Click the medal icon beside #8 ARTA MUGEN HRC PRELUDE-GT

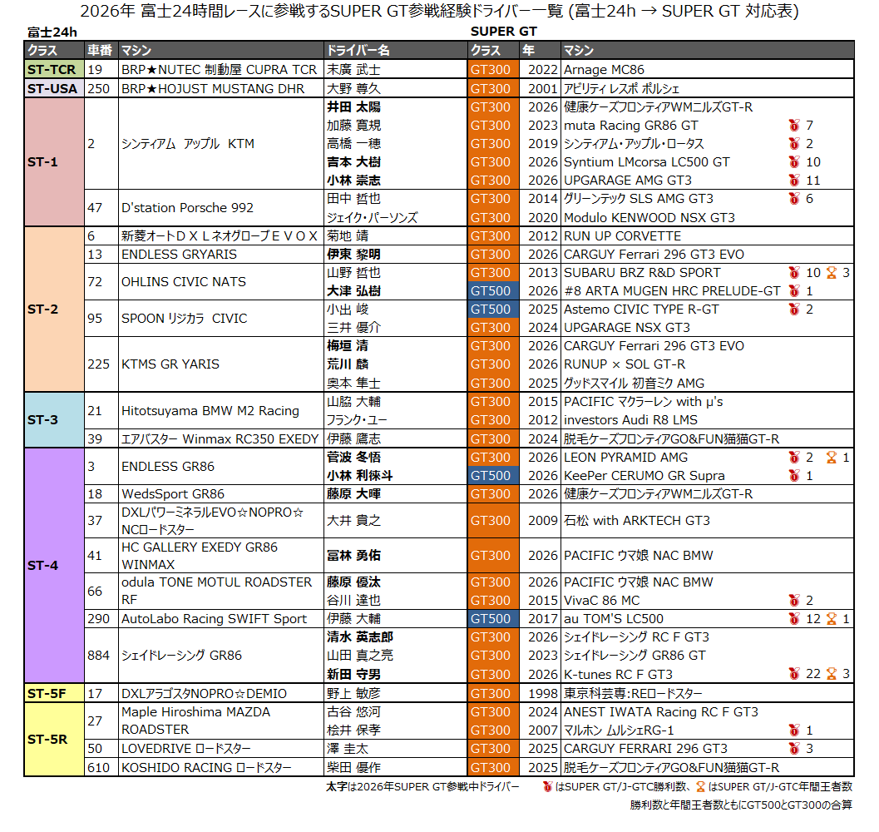pyautogui.click(x=794, y=290)
